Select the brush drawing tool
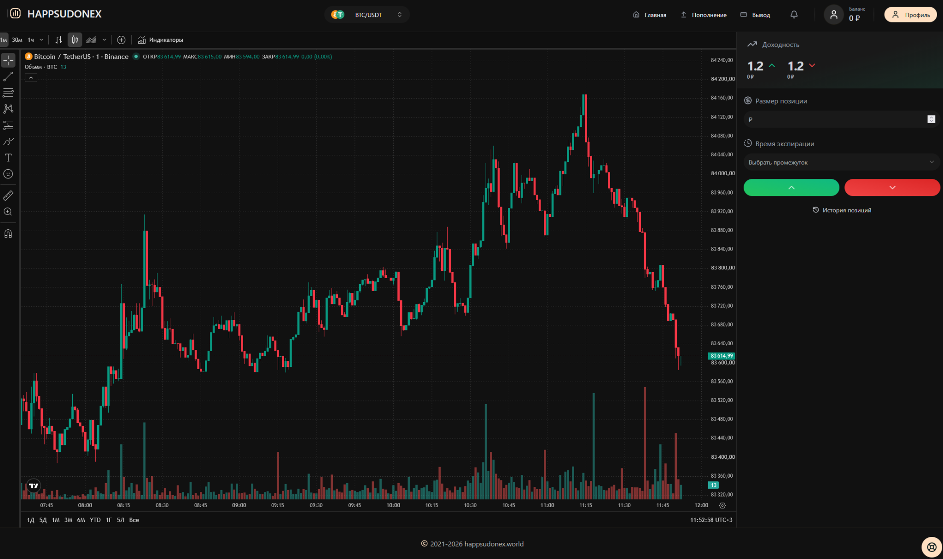Image resolution: width=943 pixels, height=559 pixels. [x=8, y=142]
